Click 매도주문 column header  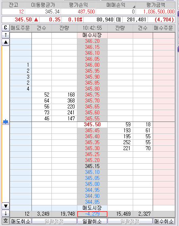point(20,28)
